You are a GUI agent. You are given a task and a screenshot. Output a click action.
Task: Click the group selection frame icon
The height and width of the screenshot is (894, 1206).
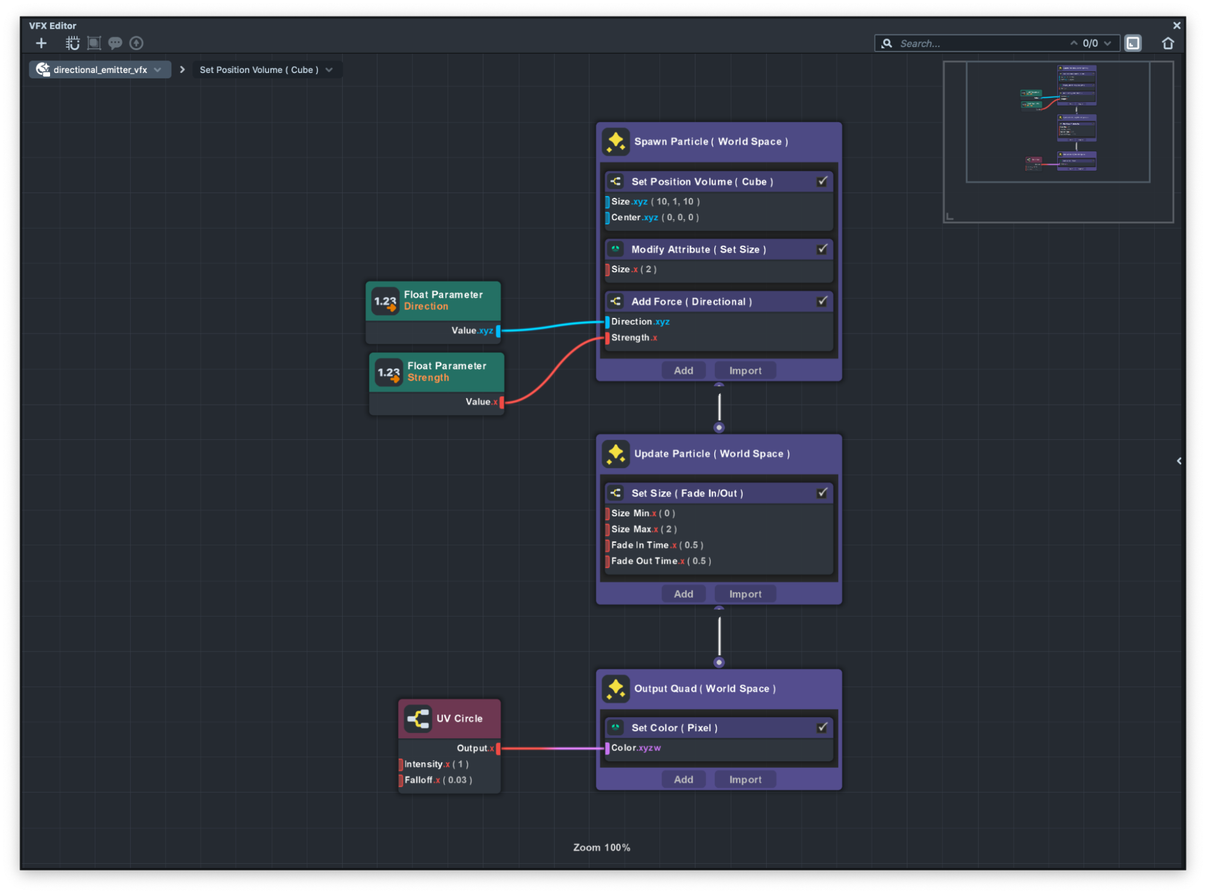point(94,43)
